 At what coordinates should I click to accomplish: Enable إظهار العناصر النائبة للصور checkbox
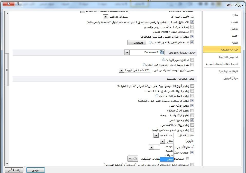point(192,96)
